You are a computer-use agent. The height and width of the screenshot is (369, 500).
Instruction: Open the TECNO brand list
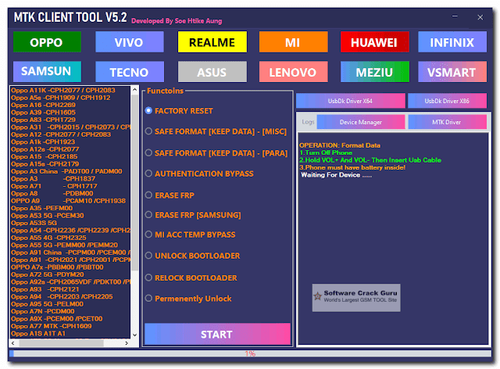coord(130,72)
